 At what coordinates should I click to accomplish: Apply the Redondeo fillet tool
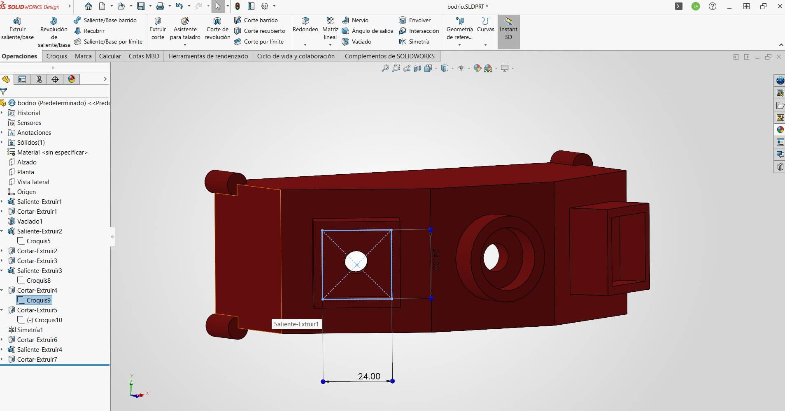[305, 25]
